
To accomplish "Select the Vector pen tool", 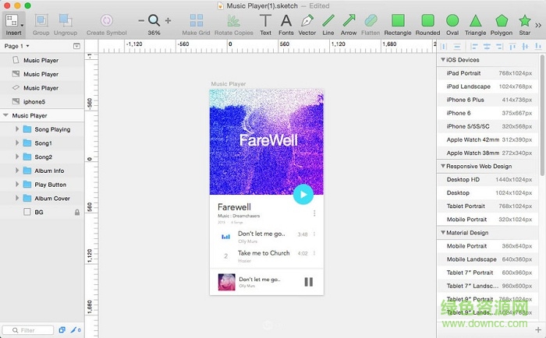I will click(307, 21).
